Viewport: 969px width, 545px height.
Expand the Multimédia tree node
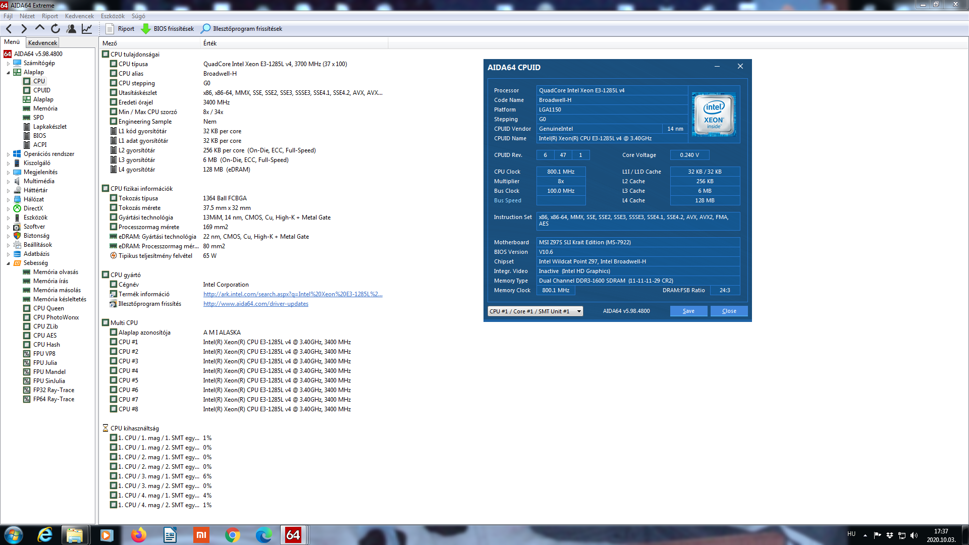coord(8,182)
